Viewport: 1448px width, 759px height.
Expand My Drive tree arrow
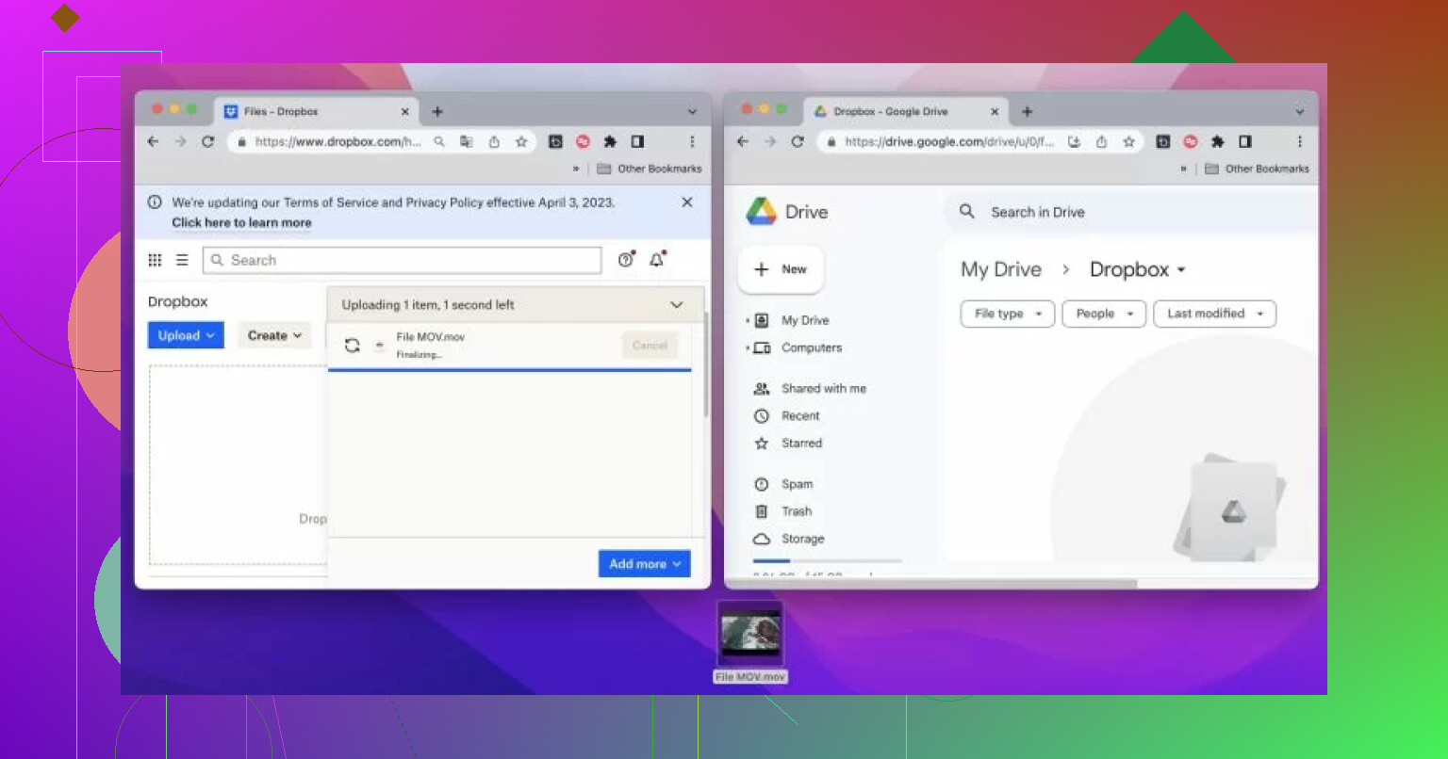tap(747, 321)
